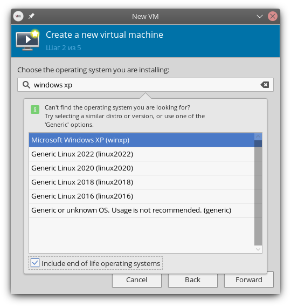This screenshot has height=307, width=291.
Task: Click the search magnifier icon
Action: 26,85
